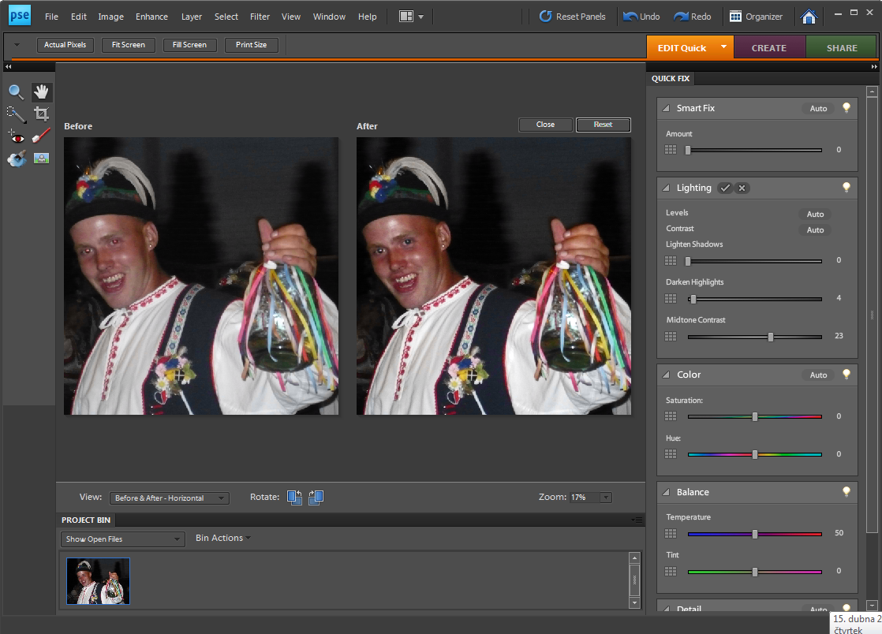Image resolution: width=882 pixels, height=634 pixels.
Task: Rotate the photo 90 degrees left
Action: pos(294,498)
